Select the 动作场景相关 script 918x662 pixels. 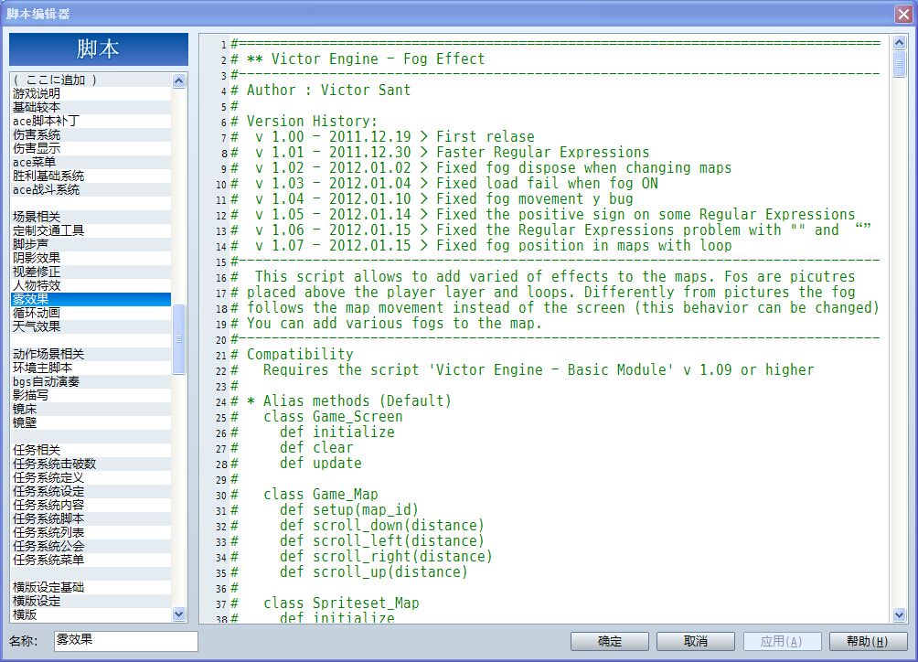click(91, 354)
